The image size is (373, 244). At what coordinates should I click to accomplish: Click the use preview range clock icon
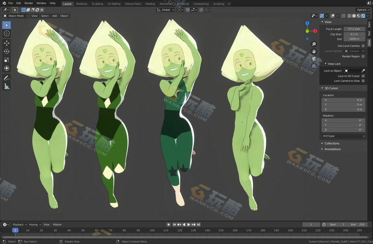(324, 224)
